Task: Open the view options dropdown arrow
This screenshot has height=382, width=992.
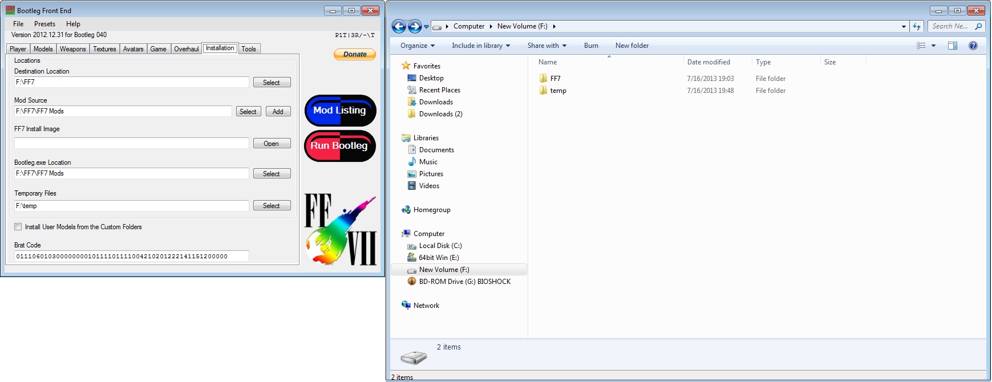Action: point(933,46)
